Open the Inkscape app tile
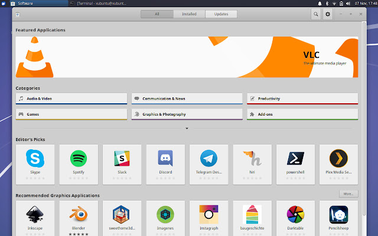 point(35,218)
